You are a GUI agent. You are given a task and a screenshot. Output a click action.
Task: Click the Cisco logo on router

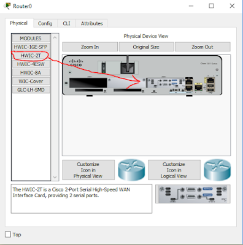[x=76, y=62]
